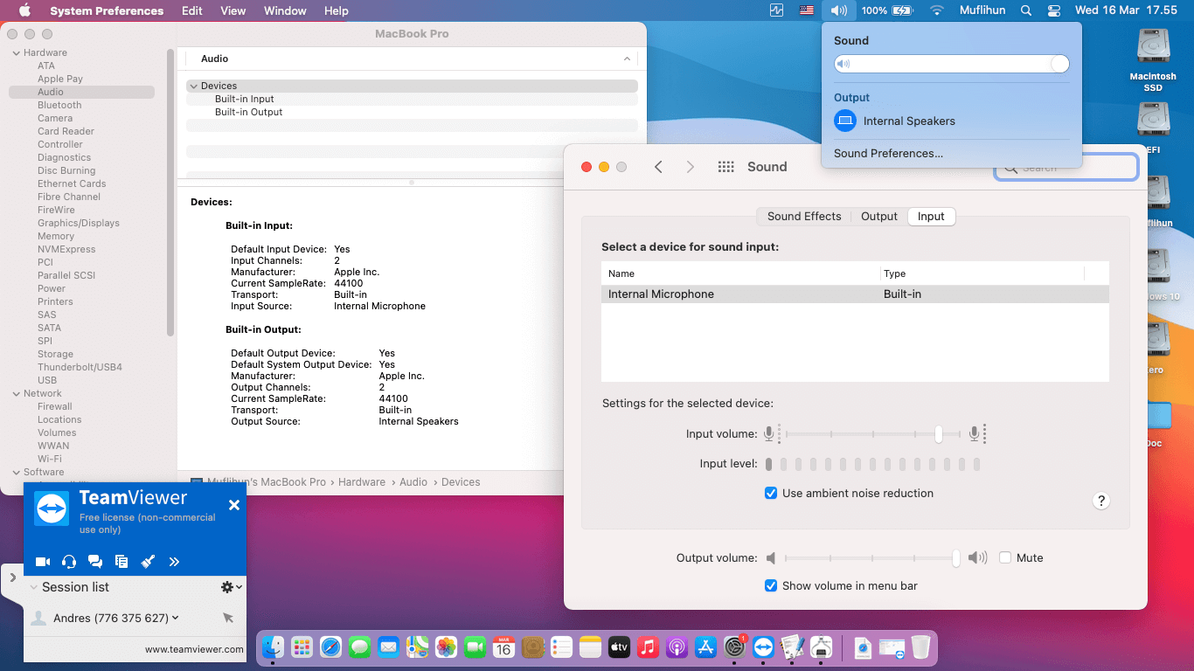Switch to the Sound Effects tab

[802, 216]
